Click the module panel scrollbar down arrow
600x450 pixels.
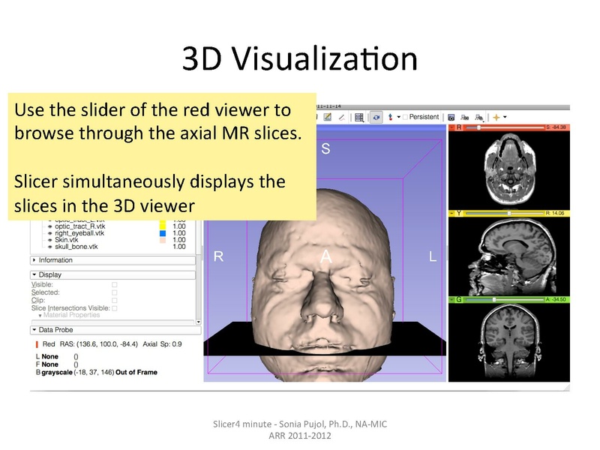(x=199, y=322)
